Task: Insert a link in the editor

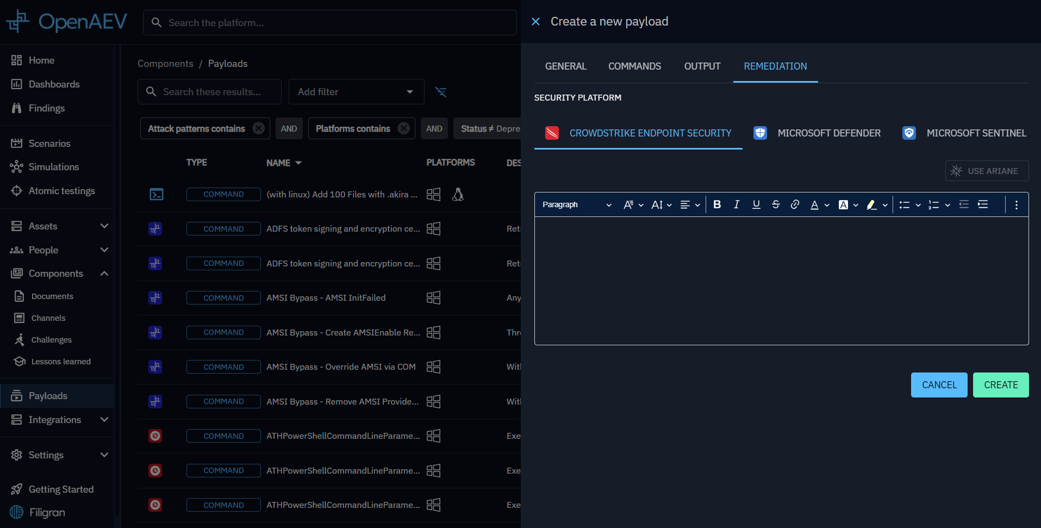Action: coord(795,204)
